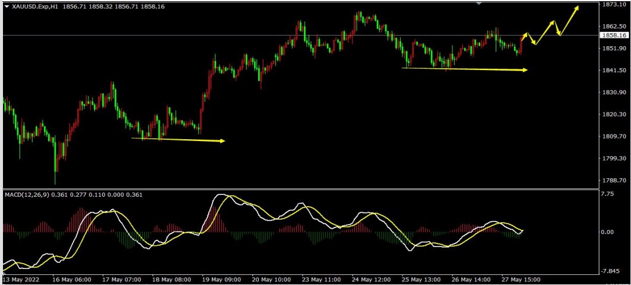
Task: Click the -7.845 MACD scale label
Action: 610,271
